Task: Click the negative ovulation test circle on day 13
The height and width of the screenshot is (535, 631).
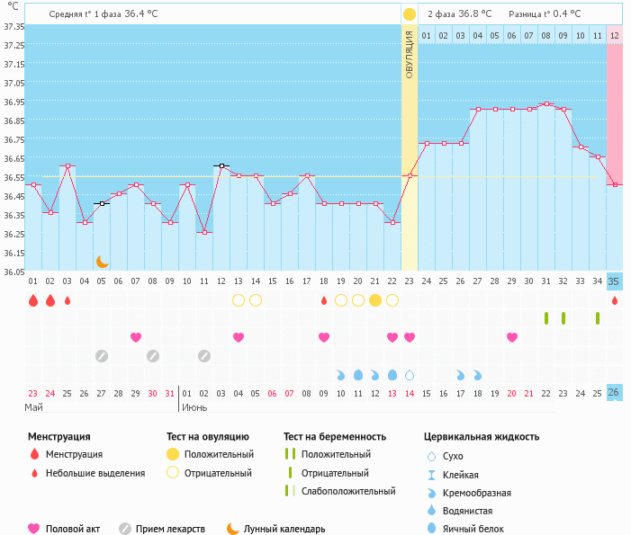Action: [x=239, y=300]
